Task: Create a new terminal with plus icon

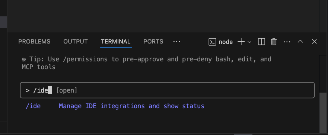Action: (x=241, y=42)
